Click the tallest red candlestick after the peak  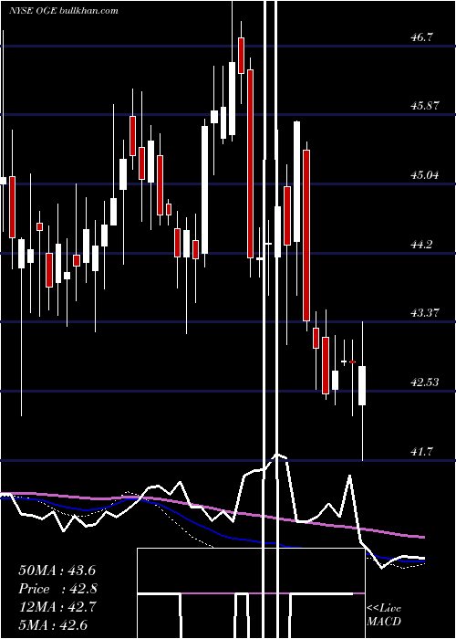tap(250, 163)
